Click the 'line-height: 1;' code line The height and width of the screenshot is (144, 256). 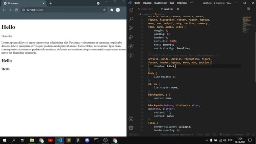[164, 77]
